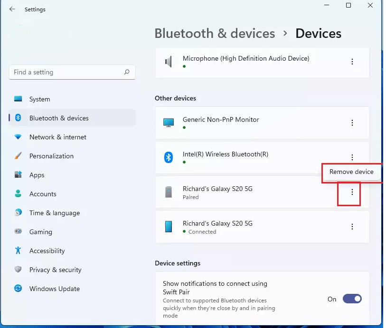Open more options for Microphone device
Screen dimensions: 386x328
[352, 62]
